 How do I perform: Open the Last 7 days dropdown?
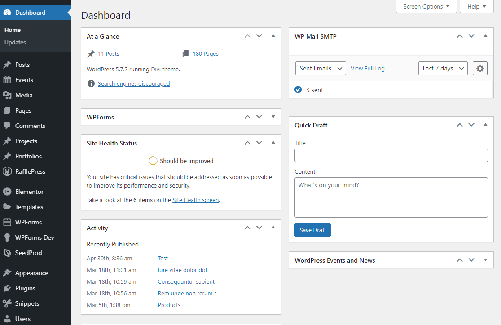click(443, 68)
